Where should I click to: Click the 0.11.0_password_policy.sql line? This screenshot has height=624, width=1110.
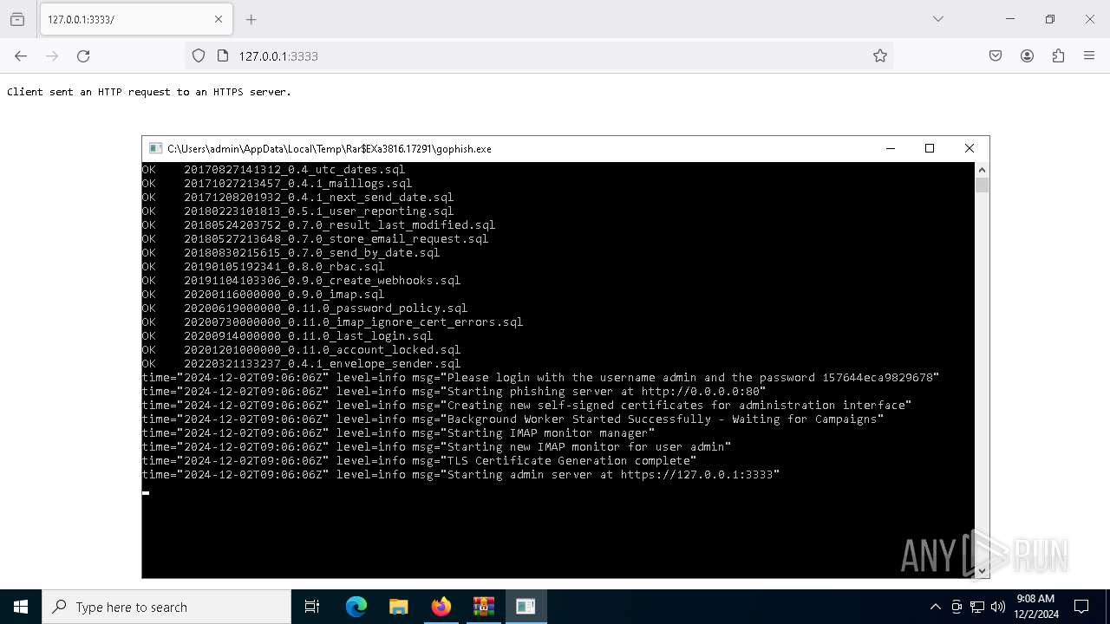[x=304, y=309]
